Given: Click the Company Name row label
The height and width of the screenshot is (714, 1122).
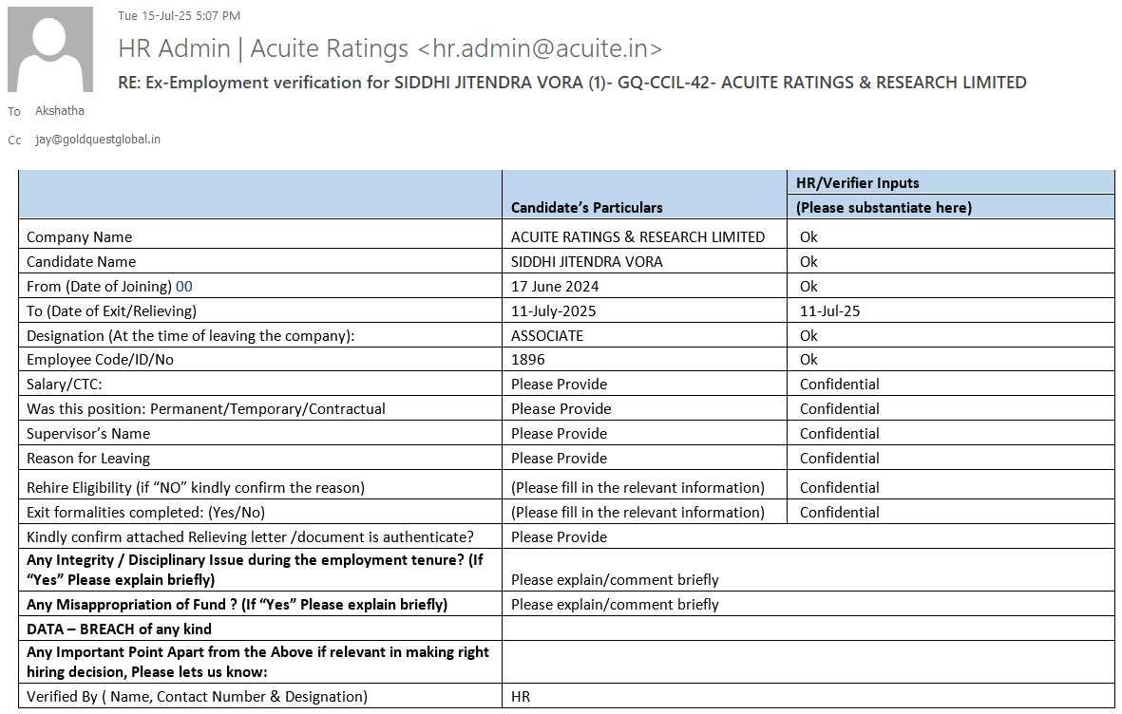Looking at the screenshot, I should pyautogui.click(x=80, y=236).
